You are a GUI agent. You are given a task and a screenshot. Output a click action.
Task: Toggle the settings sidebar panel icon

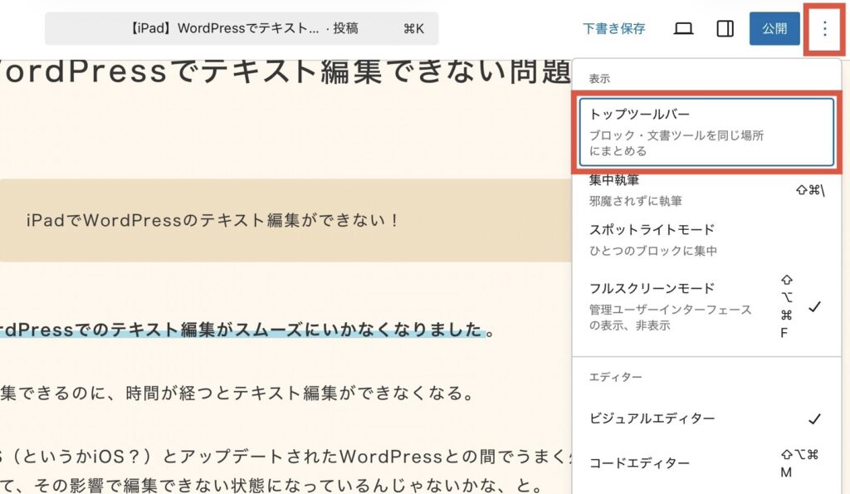tap(725, 29)
